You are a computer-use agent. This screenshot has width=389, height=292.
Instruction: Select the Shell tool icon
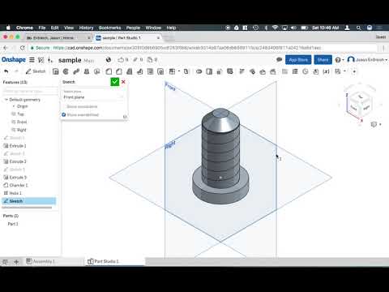click(x=150, y=71)
